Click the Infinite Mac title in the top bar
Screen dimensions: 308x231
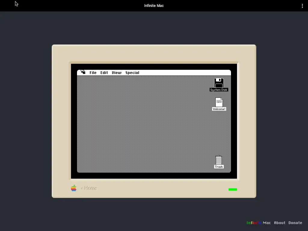coord(154,6)
